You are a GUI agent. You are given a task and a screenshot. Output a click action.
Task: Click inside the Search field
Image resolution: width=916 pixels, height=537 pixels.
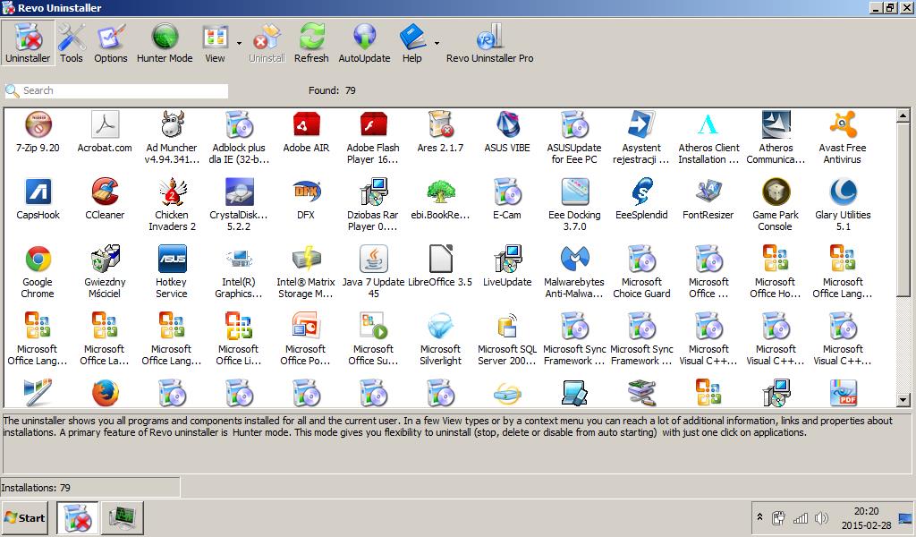point(116,90)
